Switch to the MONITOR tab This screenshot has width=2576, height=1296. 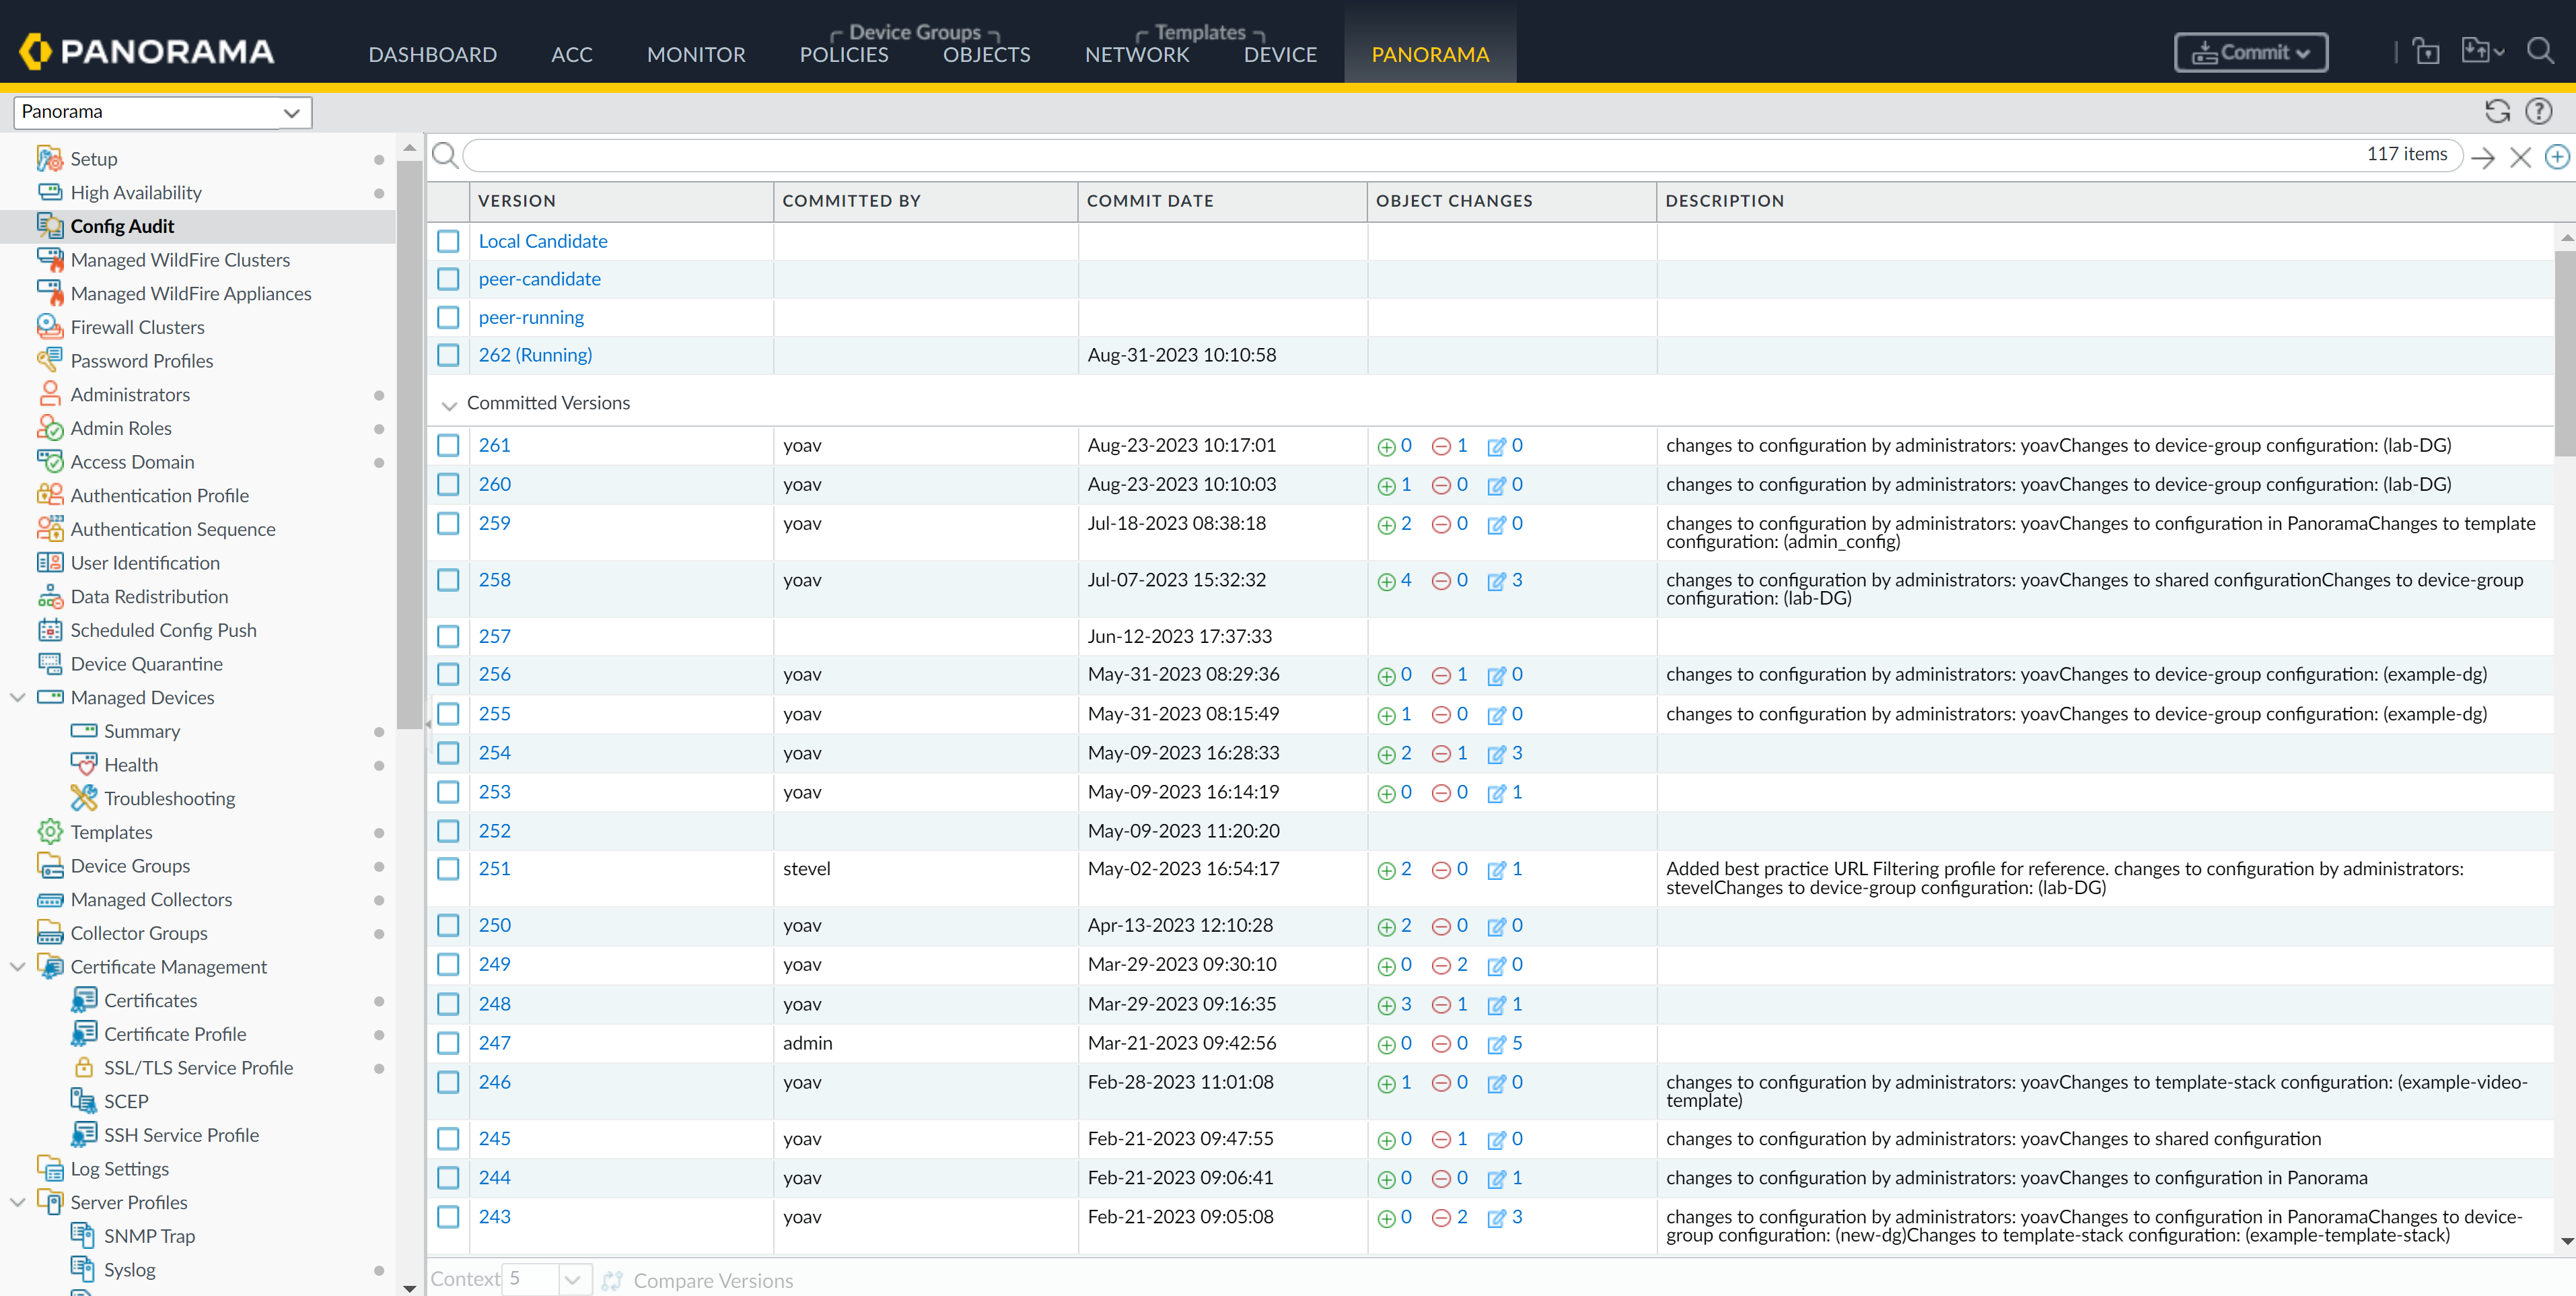click(x=695, y=55)
